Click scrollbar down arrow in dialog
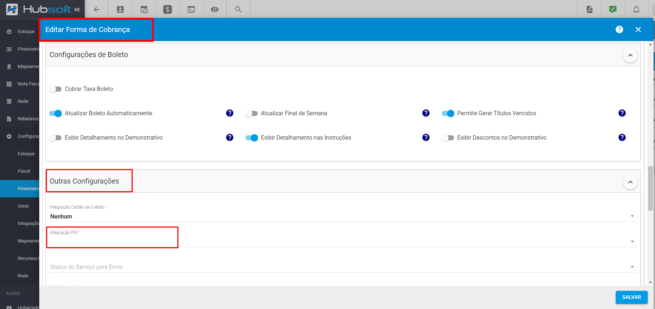Screen dimensions: 655x309 coord(650,282)
